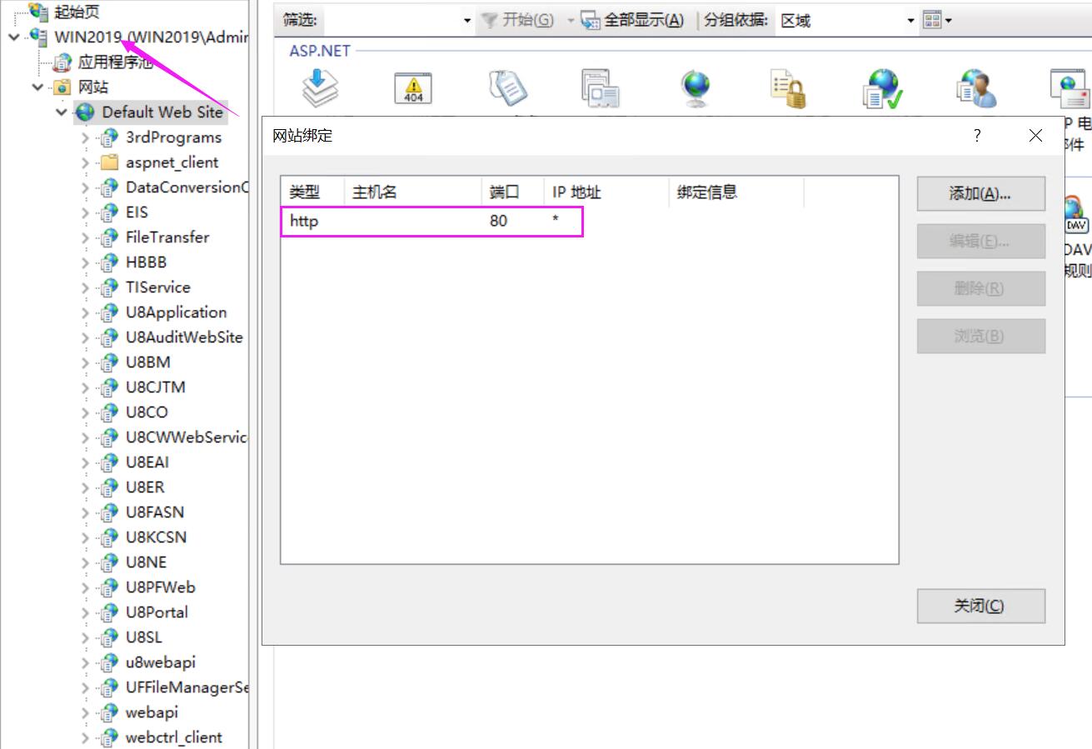Image resolution: width=1092 pixels, height=749 pixels.
Task: Open the 分组依据 group-by dropdown
Action: 910,21
